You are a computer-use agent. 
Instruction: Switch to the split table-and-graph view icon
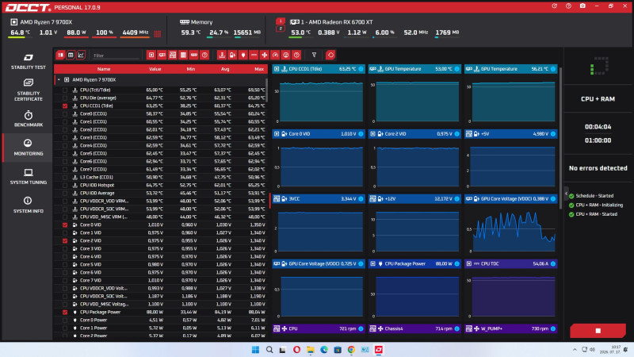click(60, 55)
